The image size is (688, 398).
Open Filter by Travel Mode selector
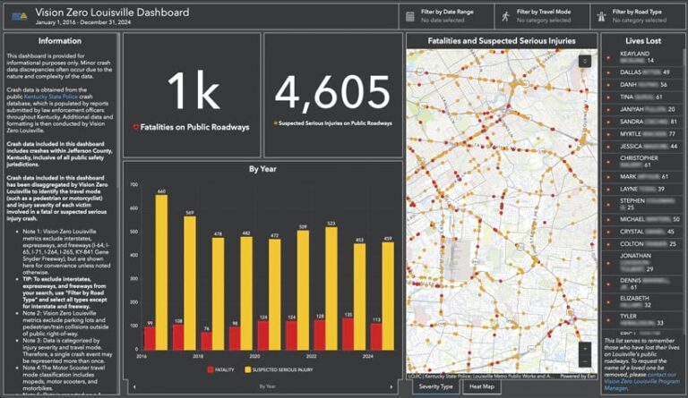(542, 17)
